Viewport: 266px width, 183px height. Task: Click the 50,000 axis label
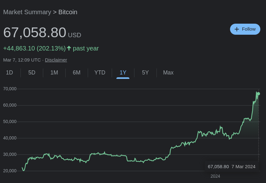(x=10, y=121)
